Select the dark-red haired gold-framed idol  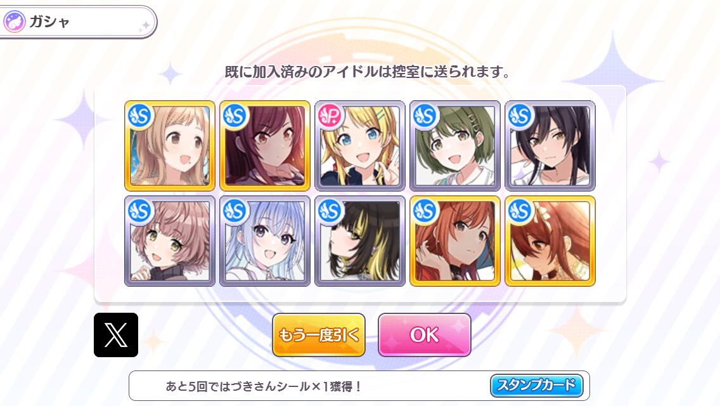click(x=265, y=146)
